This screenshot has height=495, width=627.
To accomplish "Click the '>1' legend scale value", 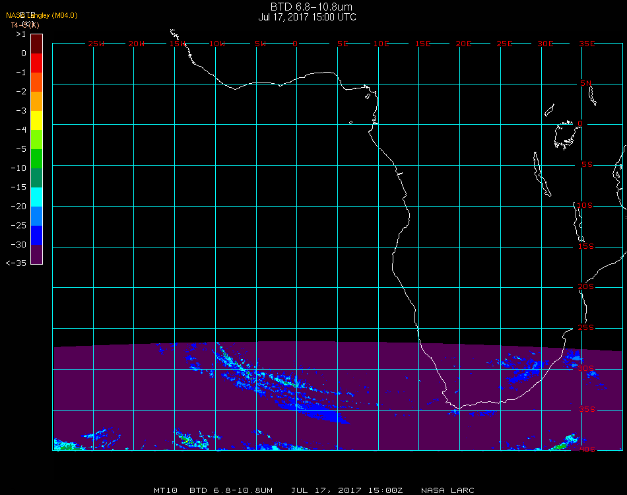I will tap(20, 34).
